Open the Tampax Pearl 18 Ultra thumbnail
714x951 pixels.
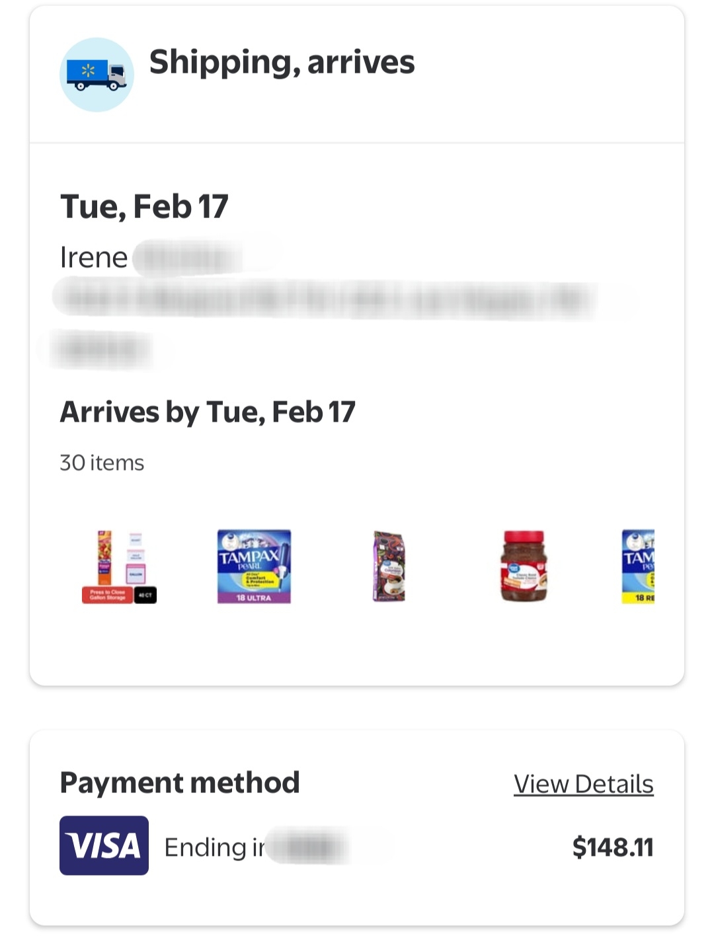pos(254,566)
